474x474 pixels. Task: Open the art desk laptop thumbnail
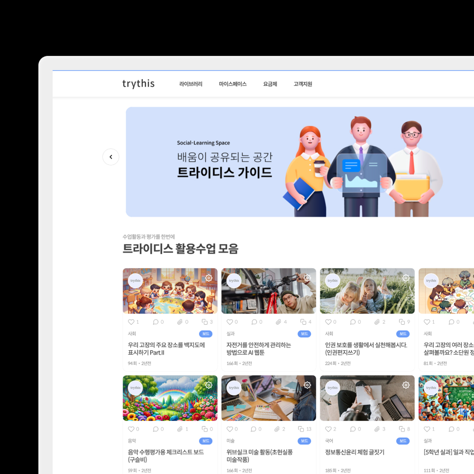[x=268, y=398]
